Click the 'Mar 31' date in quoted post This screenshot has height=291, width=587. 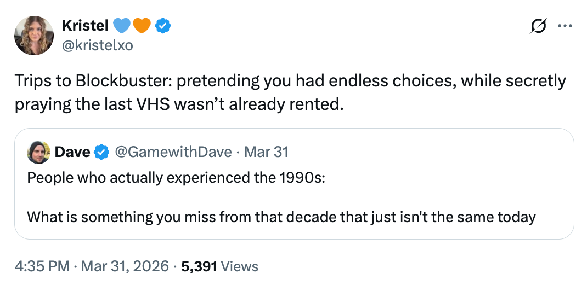(x=266, y=152)
